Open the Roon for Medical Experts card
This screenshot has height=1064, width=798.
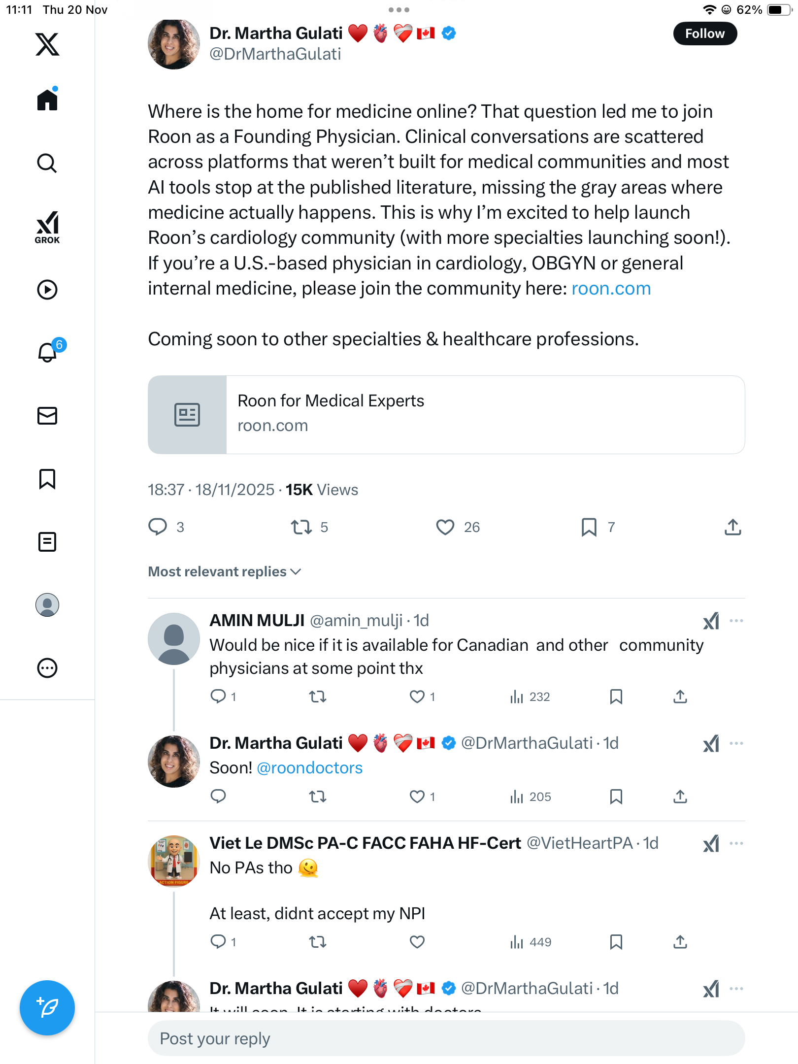tap(446, 415)
